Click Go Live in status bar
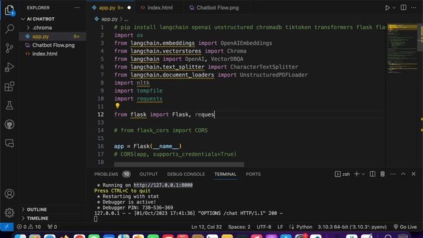 [x=405, y=227]
